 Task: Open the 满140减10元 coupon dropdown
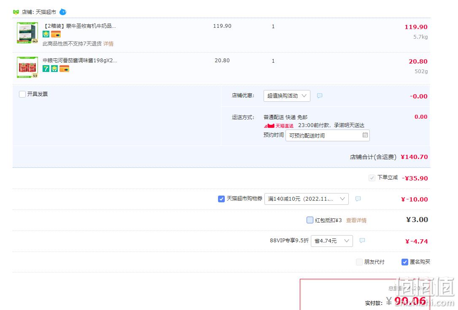point(307,199)
